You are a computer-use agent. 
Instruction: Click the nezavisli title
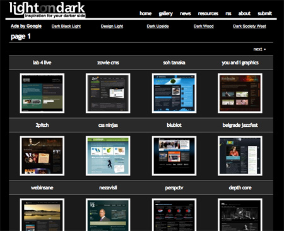coord(108,187)
